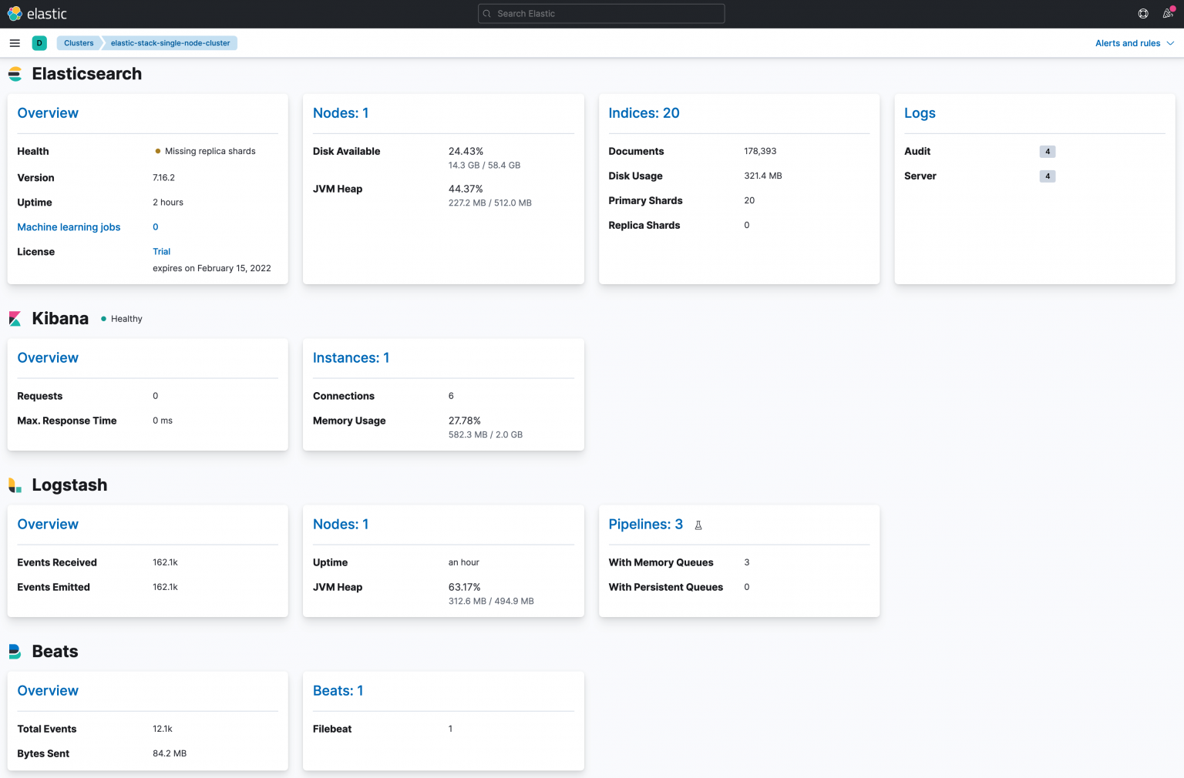Image resolution: width=1184 pixels, height=778 pixels.
Task: Click the Machine learning jobs count 0
Action: (x=156, y=227)
